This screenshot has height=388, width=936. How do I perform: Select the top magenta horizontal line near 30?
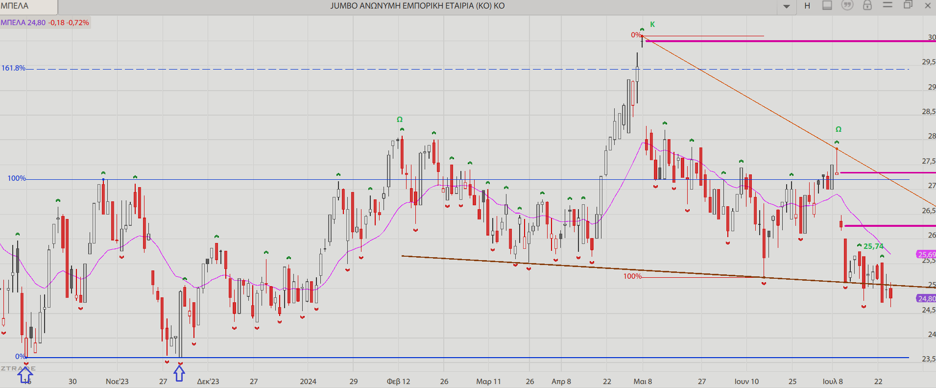(x=791, y=41)
